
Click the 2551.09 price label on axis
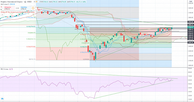(191, 39)
